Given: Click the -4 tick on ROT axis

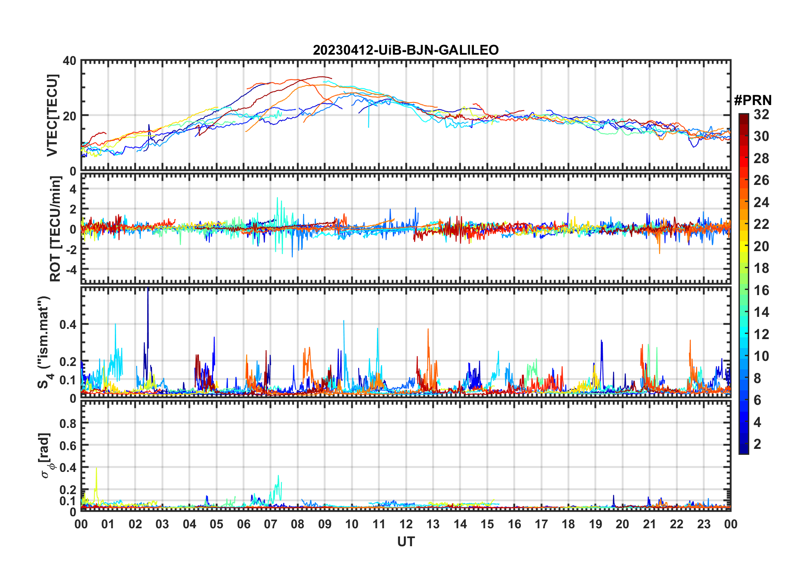Looking at the screenshot, I should (71, 269).
